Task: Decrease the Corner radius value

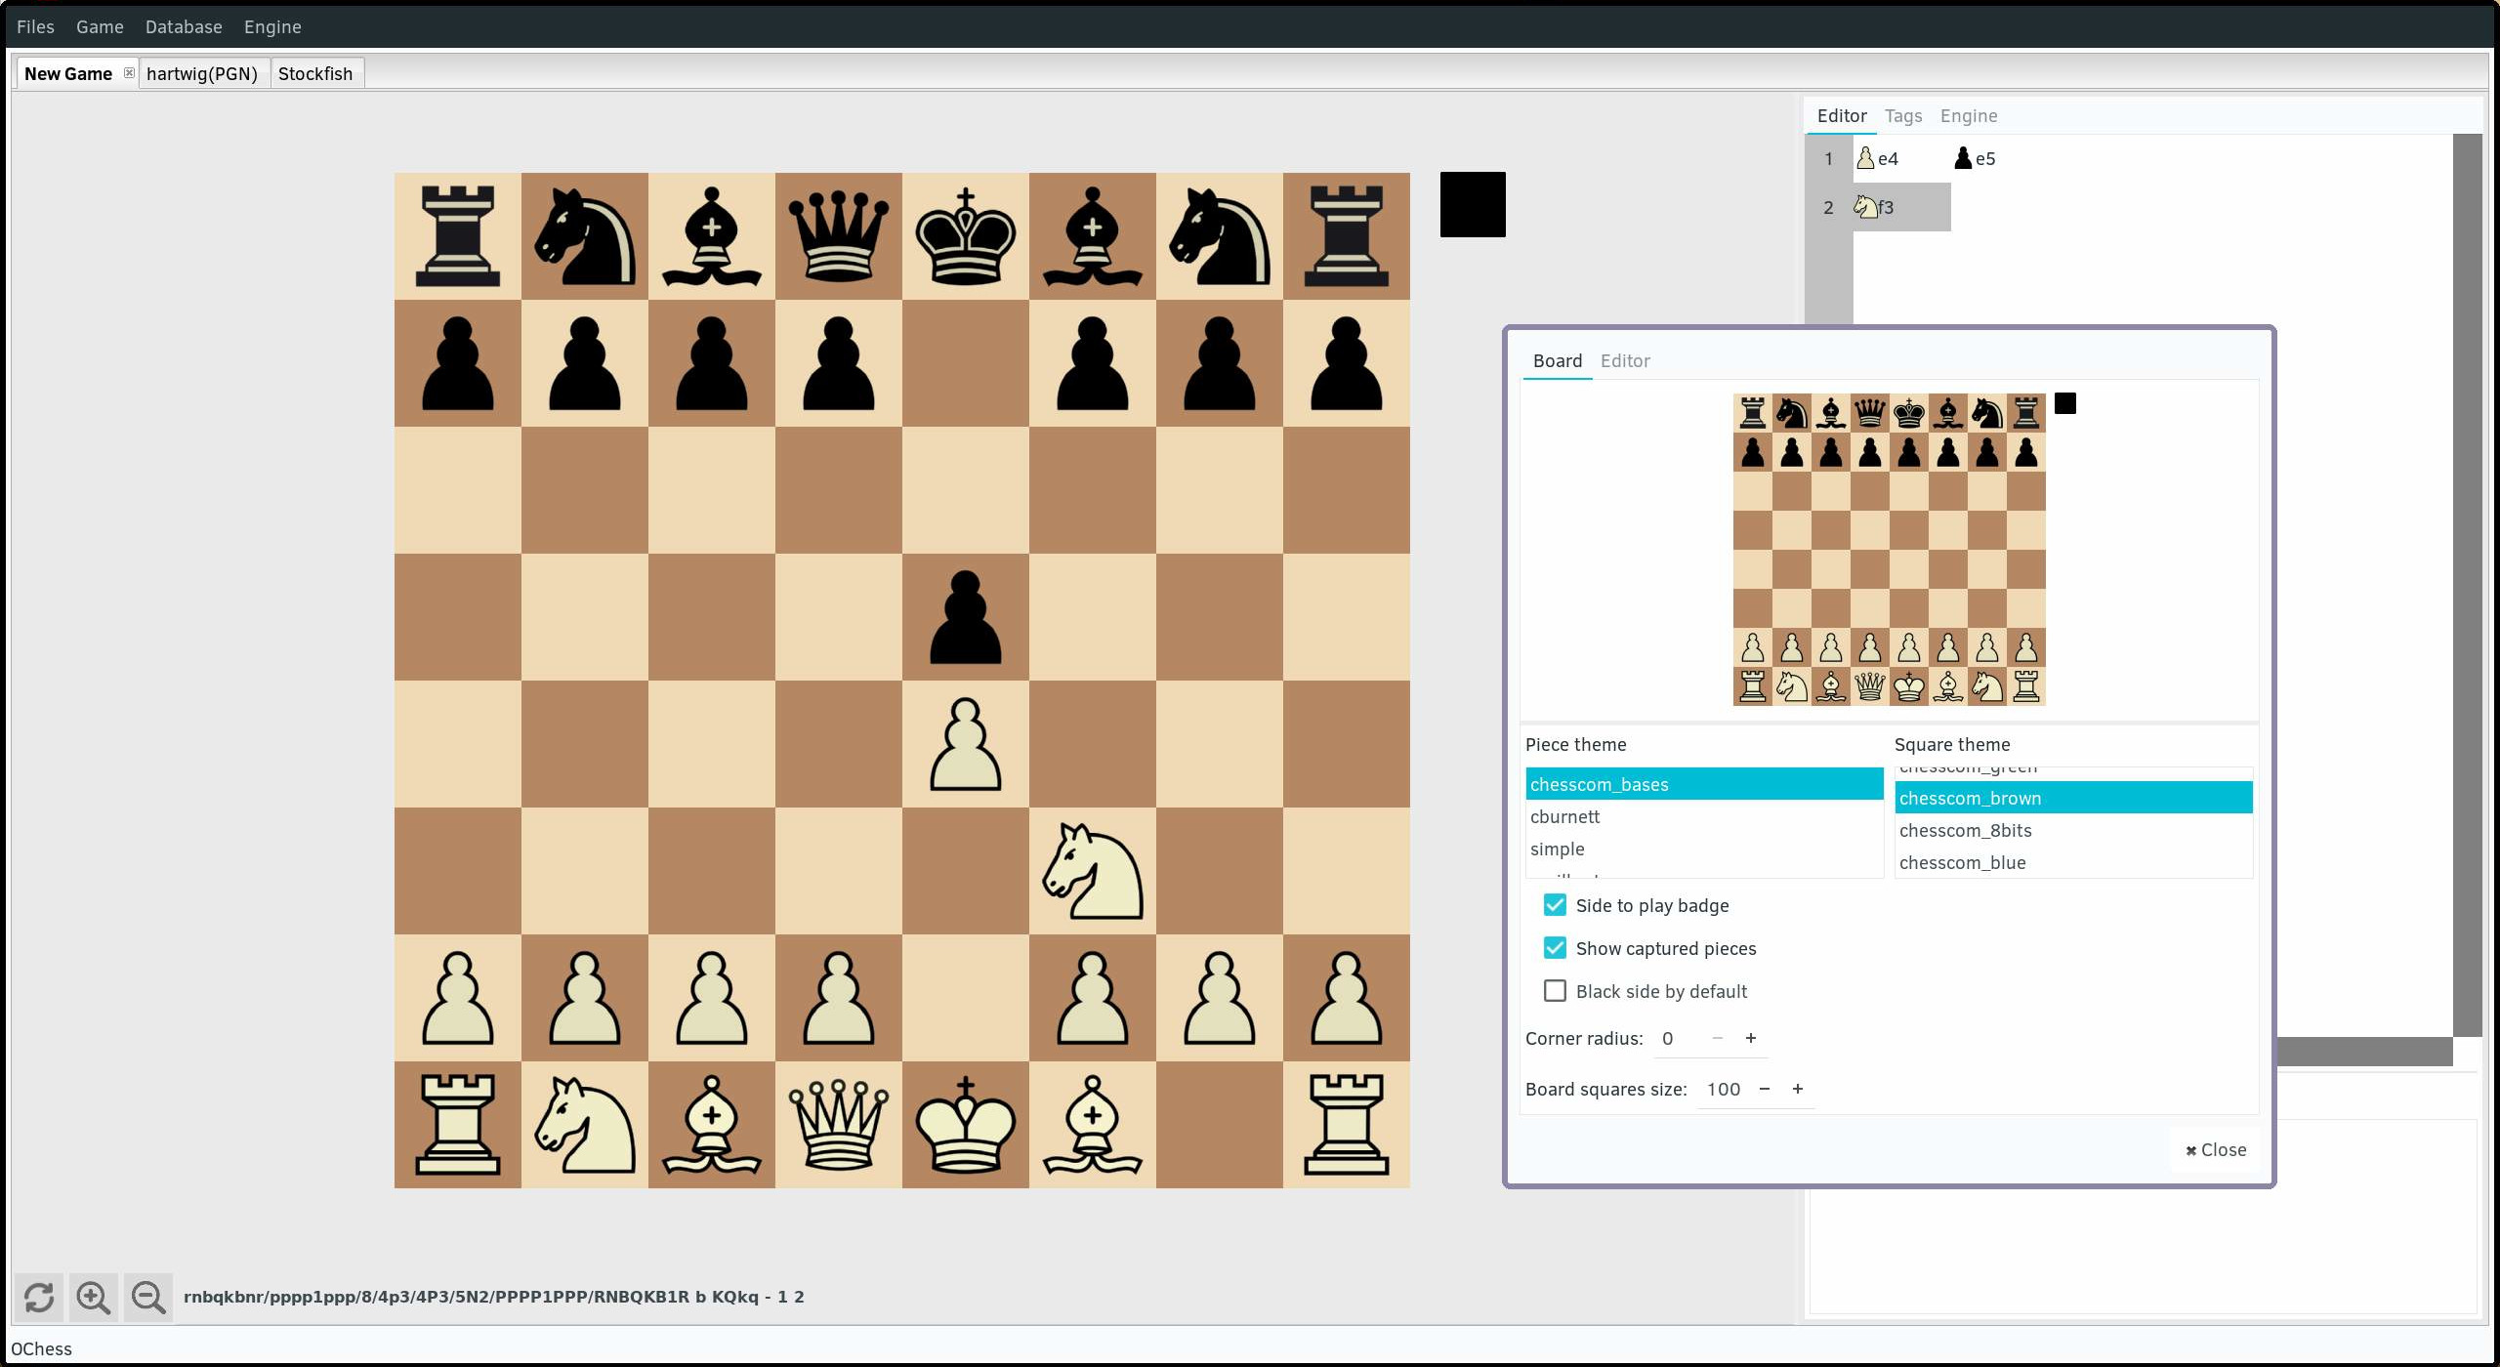Action: pos(1717,1038)
